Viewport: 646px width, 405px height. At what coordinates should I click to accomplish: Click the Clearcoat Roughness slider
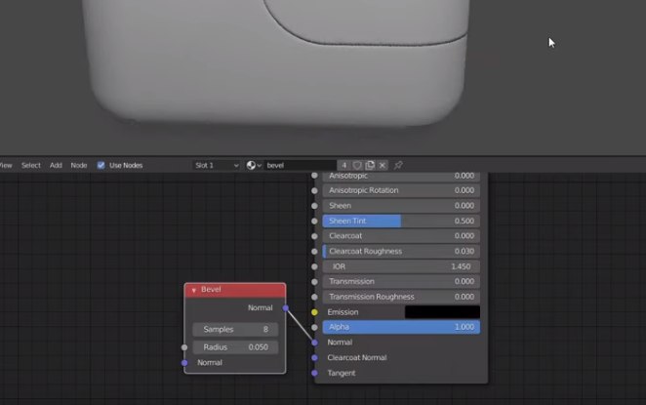pos(401,252)
